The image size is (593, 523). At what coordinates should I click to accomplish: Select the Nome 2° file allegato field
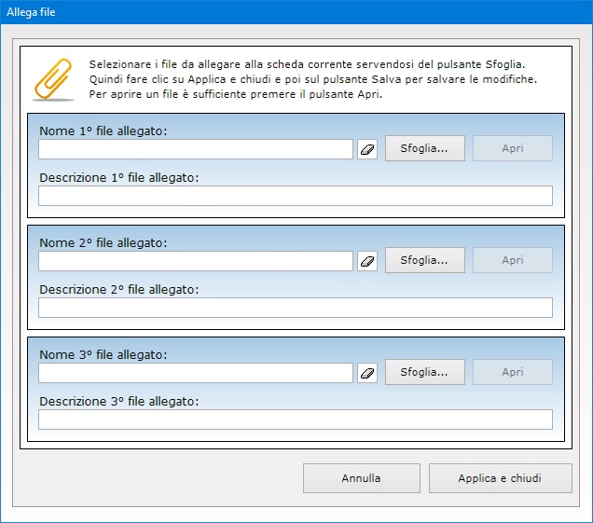(196, 261)
